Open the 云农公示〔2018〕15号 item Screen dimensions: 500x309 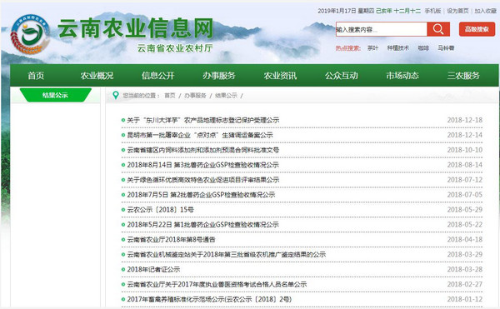tap(160, 210)
